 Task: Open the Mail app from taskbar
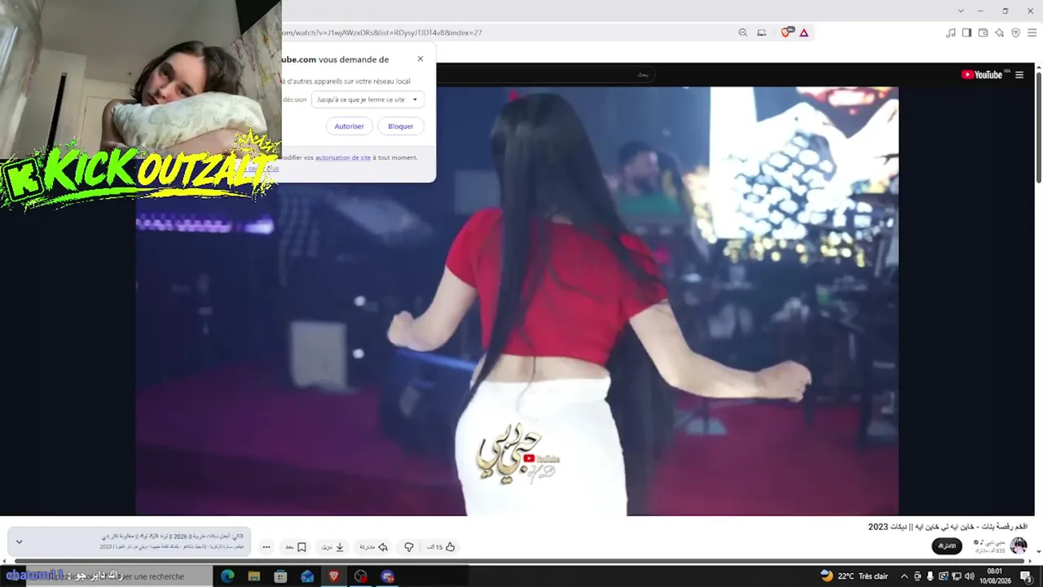point(307,576)
